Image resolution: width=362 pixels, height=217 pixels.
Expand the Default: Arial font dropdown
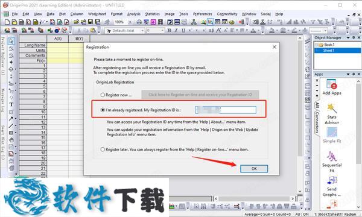coord(142,30)
